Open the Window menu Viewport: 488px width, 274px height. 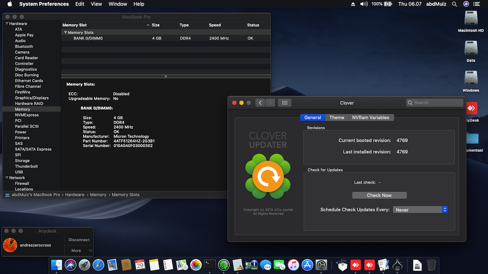coord(117,4)
